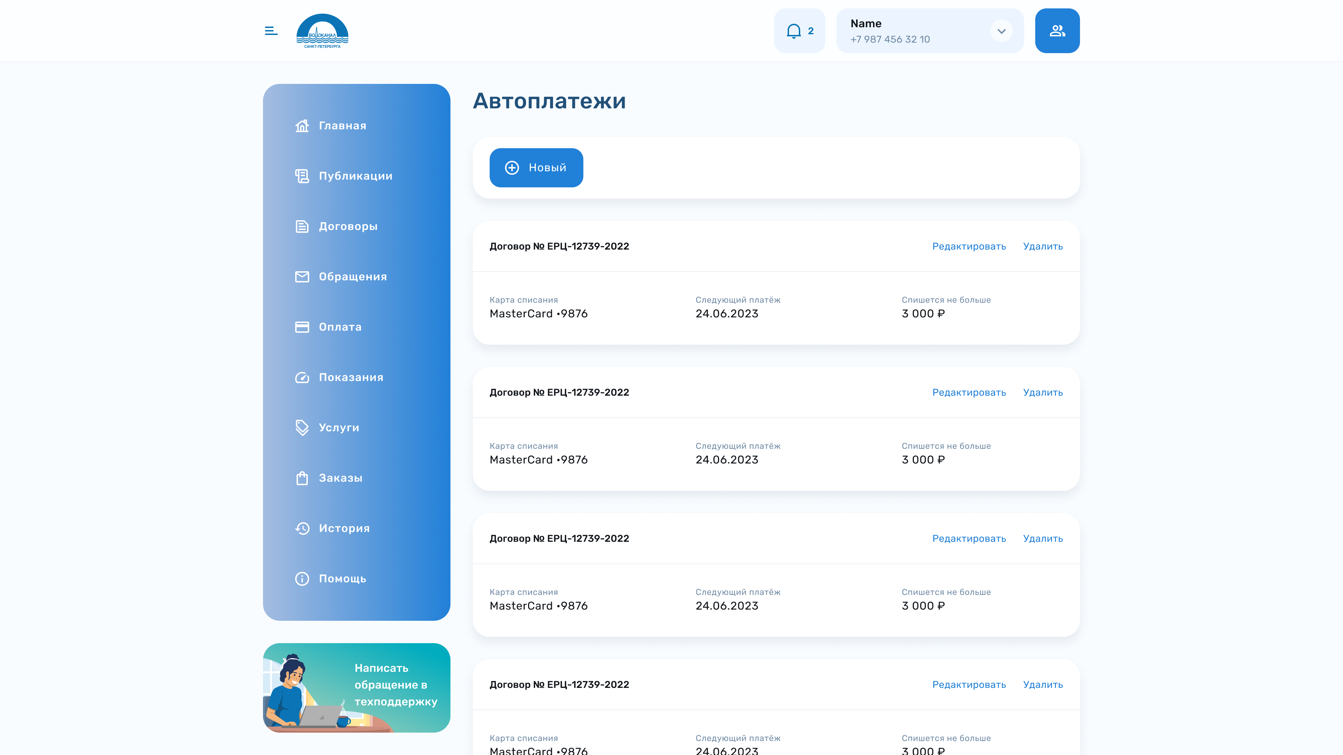Expand the account chevron dropdown
The width and height of the screenshot is (1343, 755).
coord(1001,31)
